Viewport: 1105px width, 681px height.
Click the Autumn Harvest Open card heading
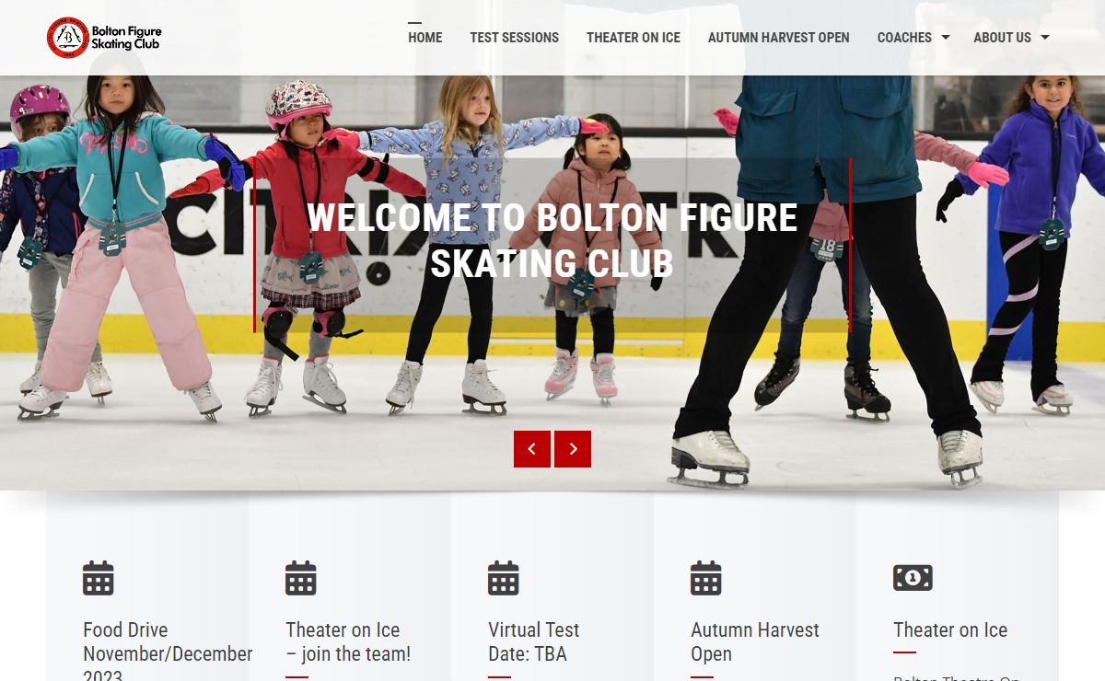coord(755,642)
